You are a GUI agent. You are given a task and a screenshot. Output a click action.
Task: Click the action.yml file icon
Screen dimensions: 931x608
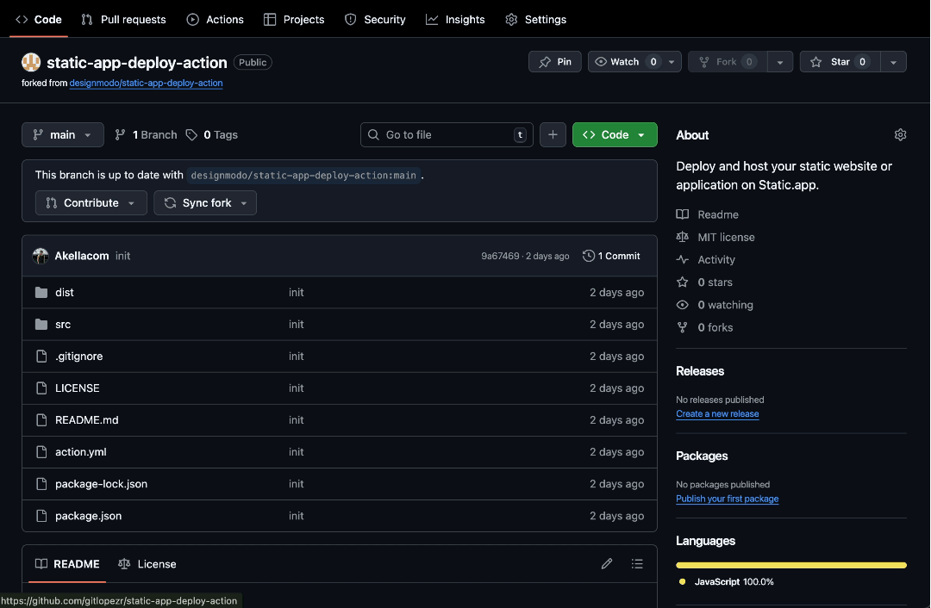tap(41, 452)
